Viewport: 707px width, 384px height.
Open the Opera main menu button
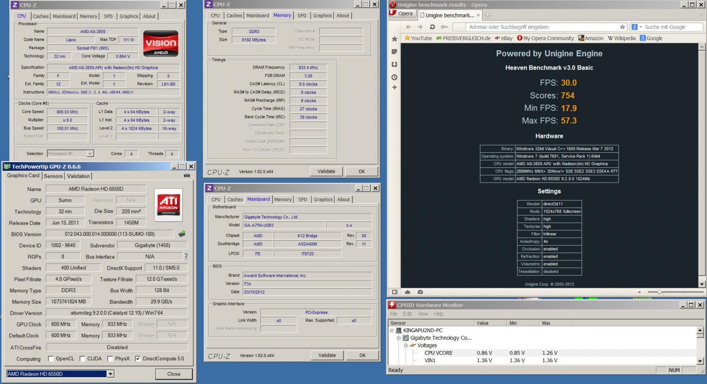pos(402,13)
